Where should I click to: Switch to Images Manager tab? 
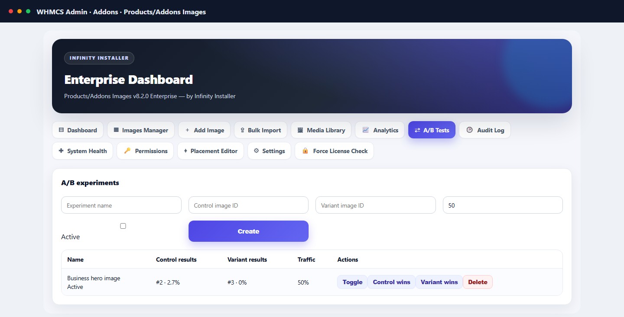141,130
